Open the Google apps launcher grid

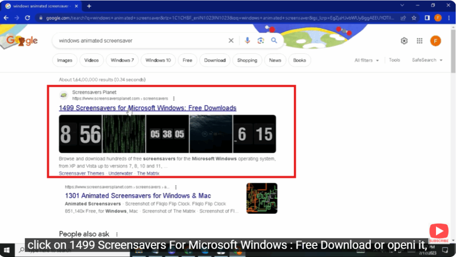pyautogui.click(x=420, y=41)
